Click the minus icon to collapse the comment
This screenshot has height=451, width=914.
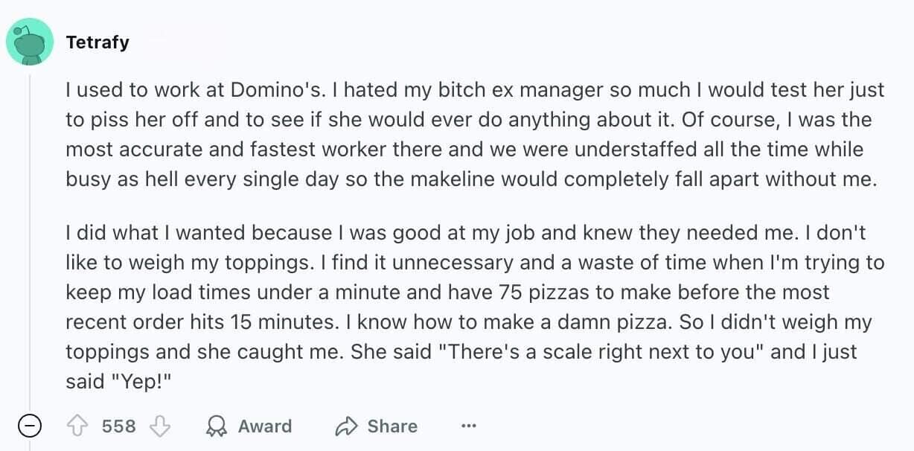(x=30, y=427)
